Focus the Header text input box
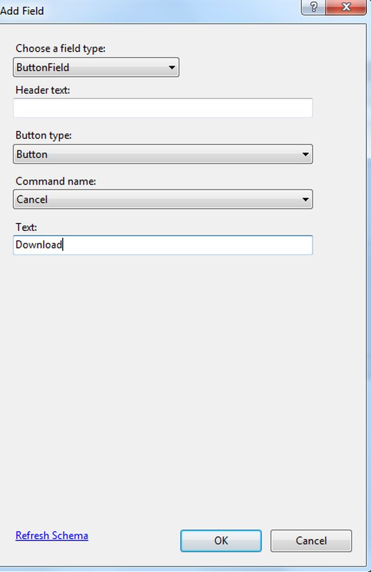Image resolution: width=371 pixels, height=572 pixels. pyautogui.click(x=163, y=108)
